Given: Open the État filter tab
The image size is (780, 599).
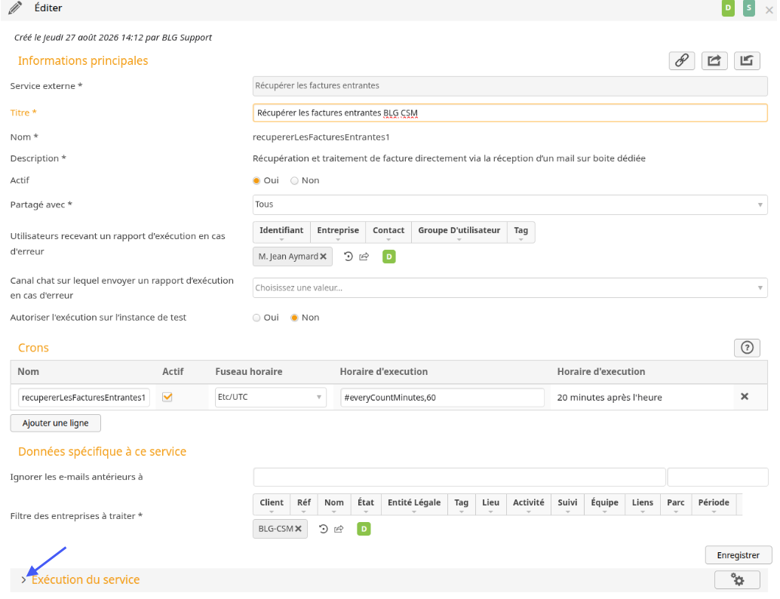Looking at the screenshot, I should [366, 504].
